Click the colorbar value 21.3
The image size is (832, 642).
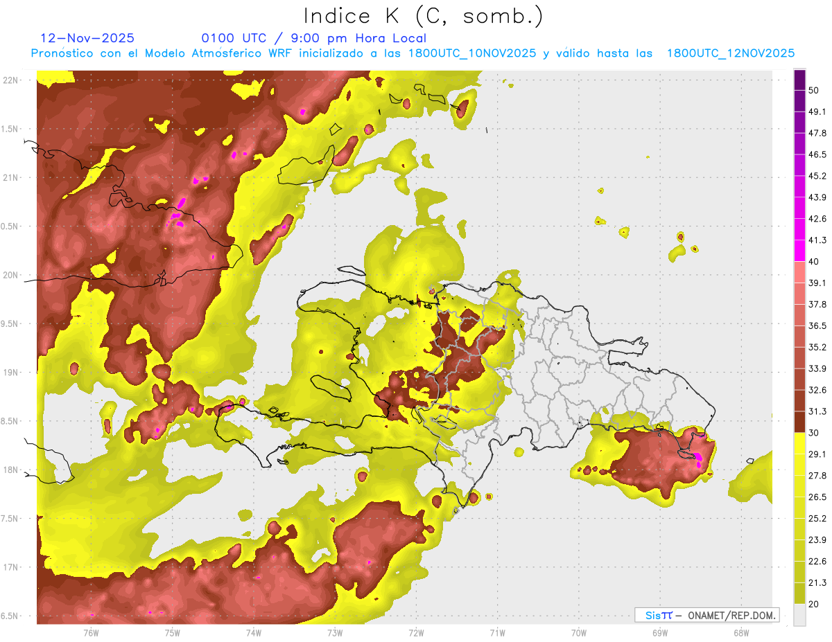(x=817, y=582)
